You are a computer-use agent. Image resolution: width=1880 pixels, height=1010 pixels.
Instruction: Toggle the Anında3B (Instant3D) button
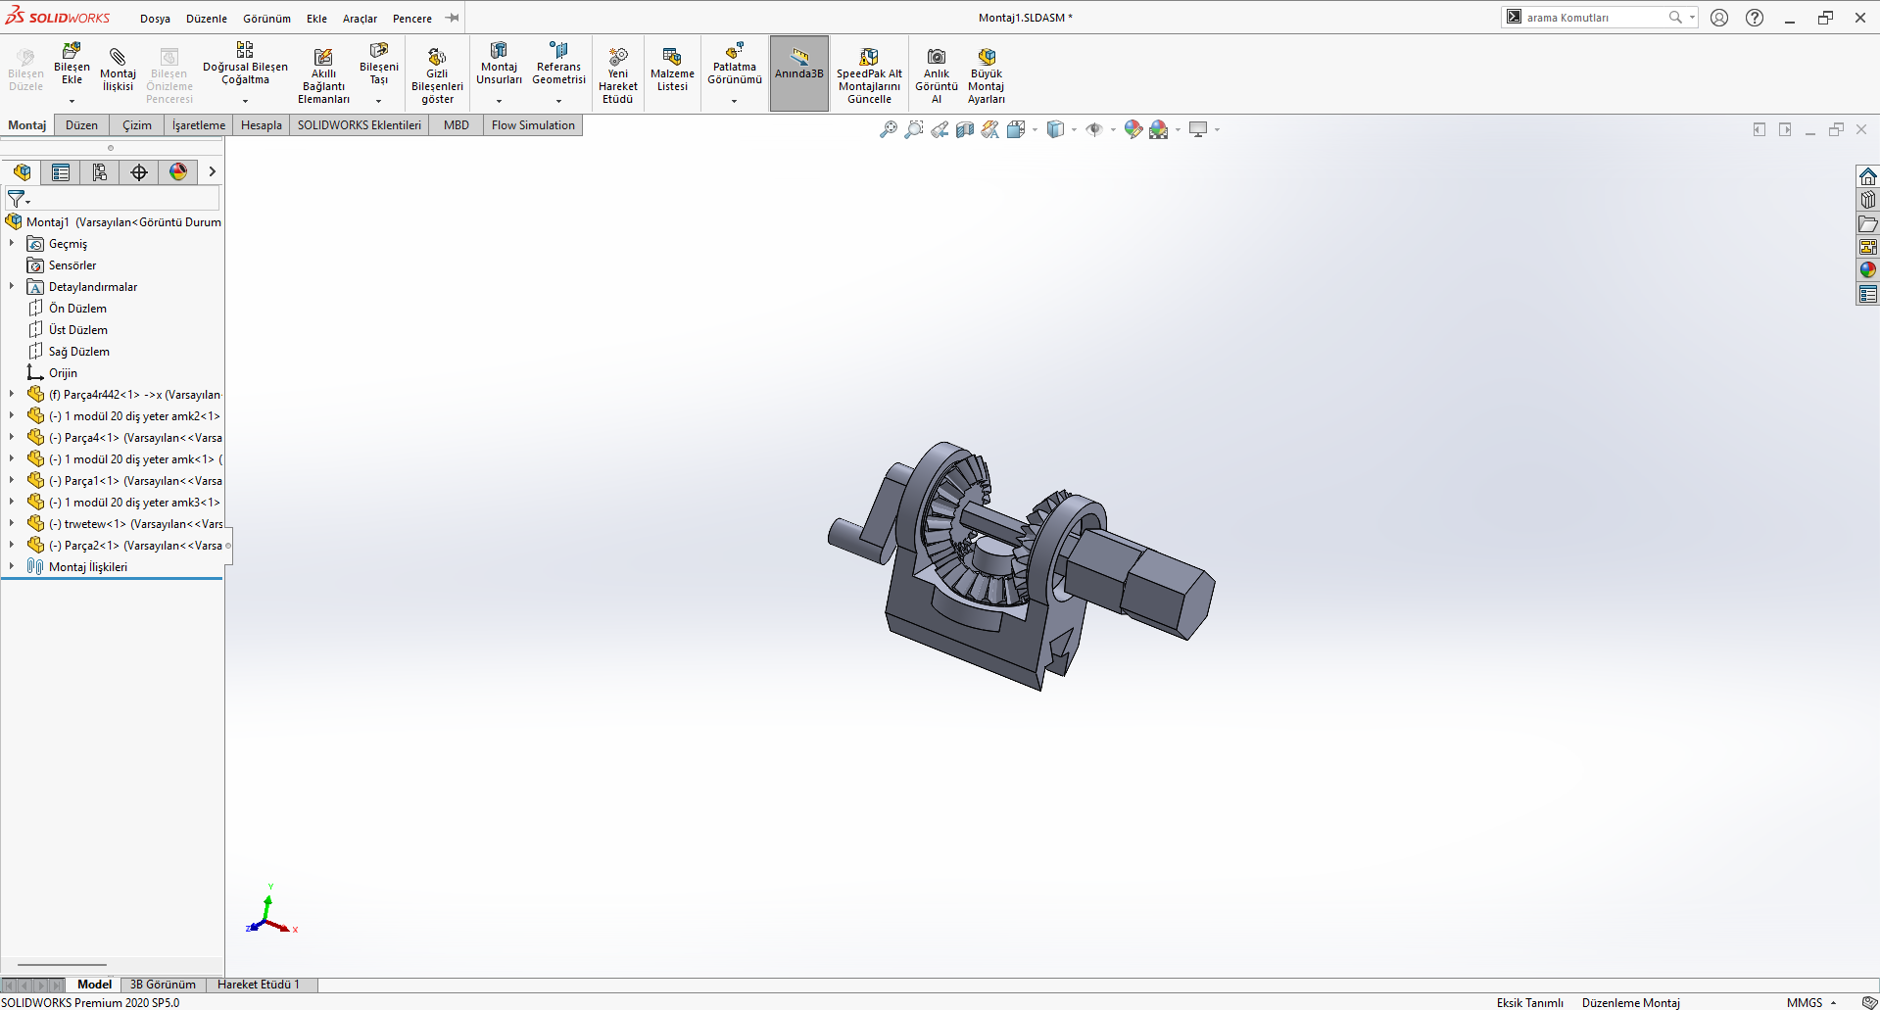pos(799,73)
